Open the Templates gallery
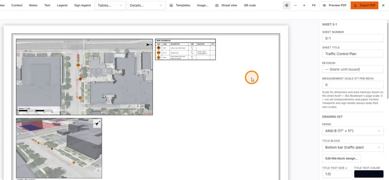This screenshot has width=389, height=180. 180,5
